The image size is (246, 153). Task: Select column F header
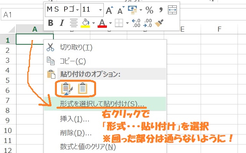pos(219,29)
